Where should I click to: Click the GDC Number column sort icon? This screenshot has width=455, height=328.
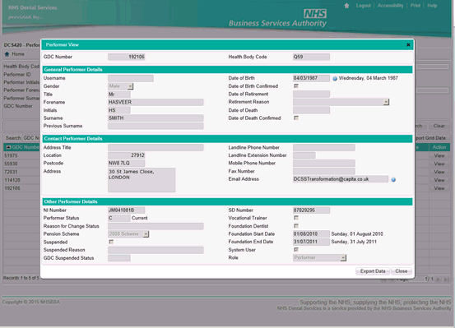pos(8,147)
